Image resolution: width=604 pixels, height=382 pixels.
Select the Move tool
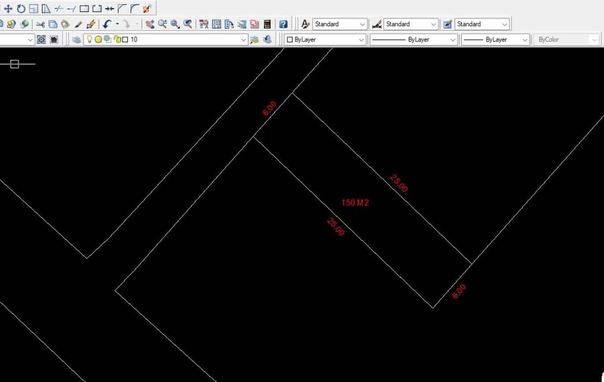pos(8,8)
